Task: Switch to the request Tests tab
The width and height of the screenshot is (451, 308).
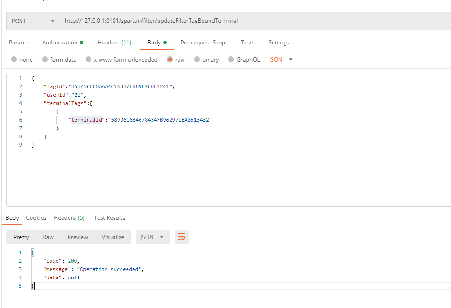Action: tap(248, 43)
